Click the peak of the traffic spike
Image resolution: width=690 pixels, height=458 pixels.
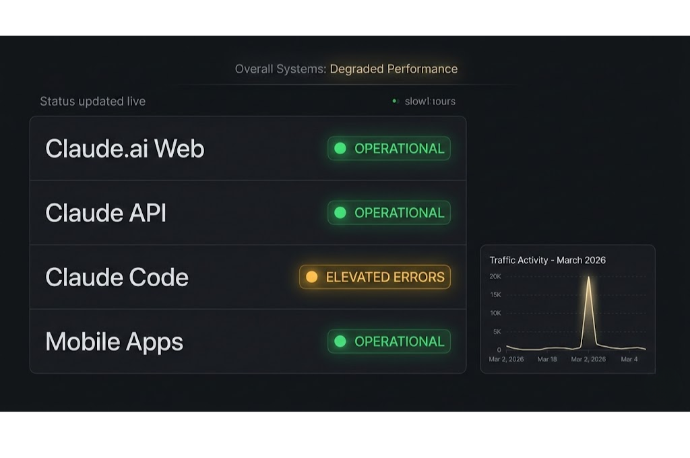pyautogui.click(x=588, y=277)
